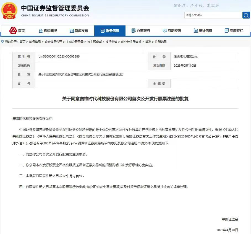Click the 政务信息 breadcrumb link

[x=35, y=42]
